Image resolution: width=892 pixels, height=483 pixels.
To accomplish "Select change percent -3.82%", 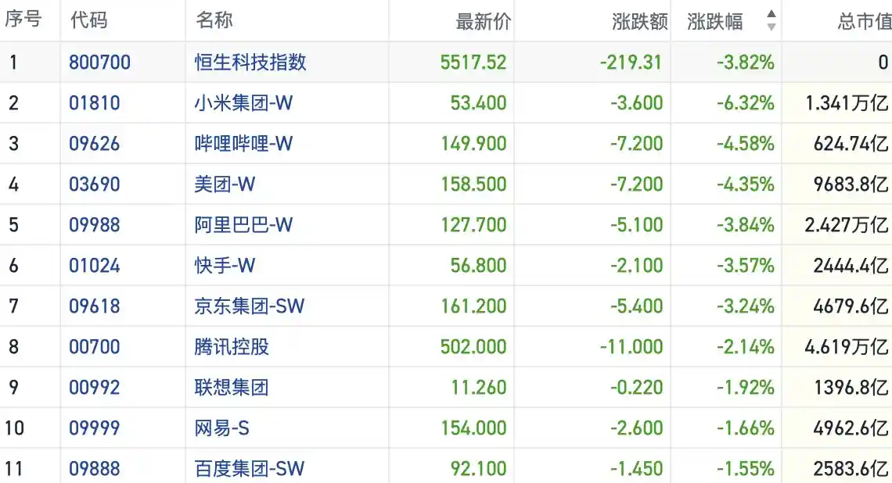I will pyautogui.click(x=745, y=62).
